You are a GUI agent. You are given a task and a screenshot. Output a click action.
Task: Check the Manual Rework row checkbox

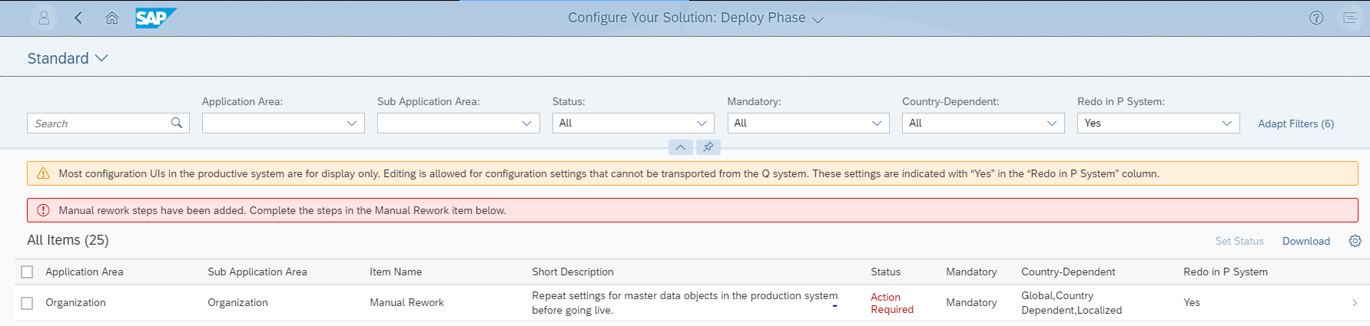pos(28,303)
